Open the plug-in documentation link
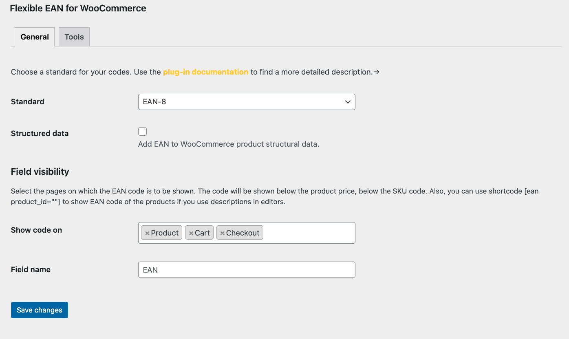Image resolution: width=569 pixels, height=339 pixels. (x=205, y=72)
